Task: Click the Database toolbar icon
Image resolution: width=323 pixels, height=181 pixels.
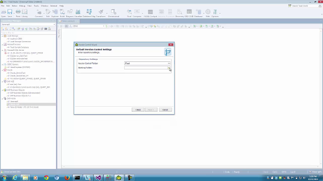Action: tap(198, 13)
